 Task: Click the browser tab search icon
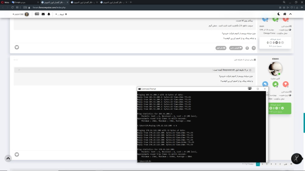click(284, 2)
